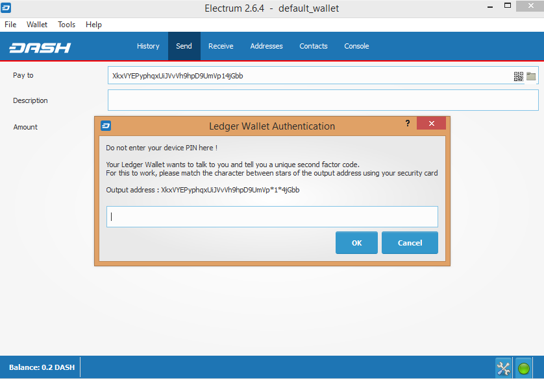This screenshot has height=379, width=544.
Task: Click Cancel in the authentication dialog
Action: point(410,243)
